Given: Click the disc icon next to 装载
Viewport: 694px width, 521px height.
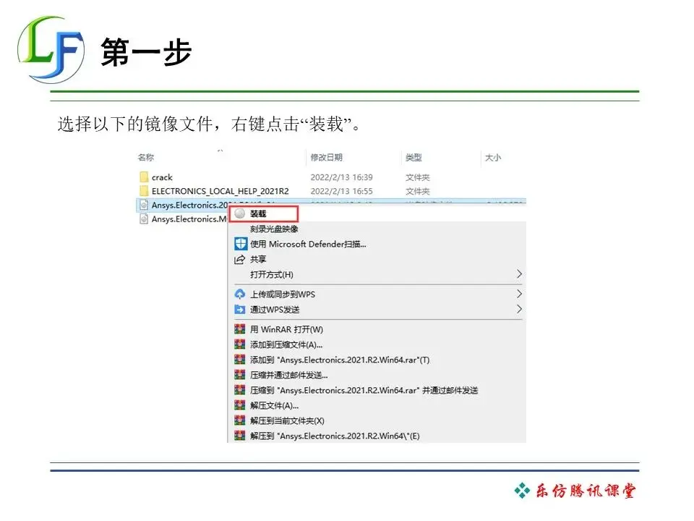Looking at the screenshot, I should tap(240, 213).
